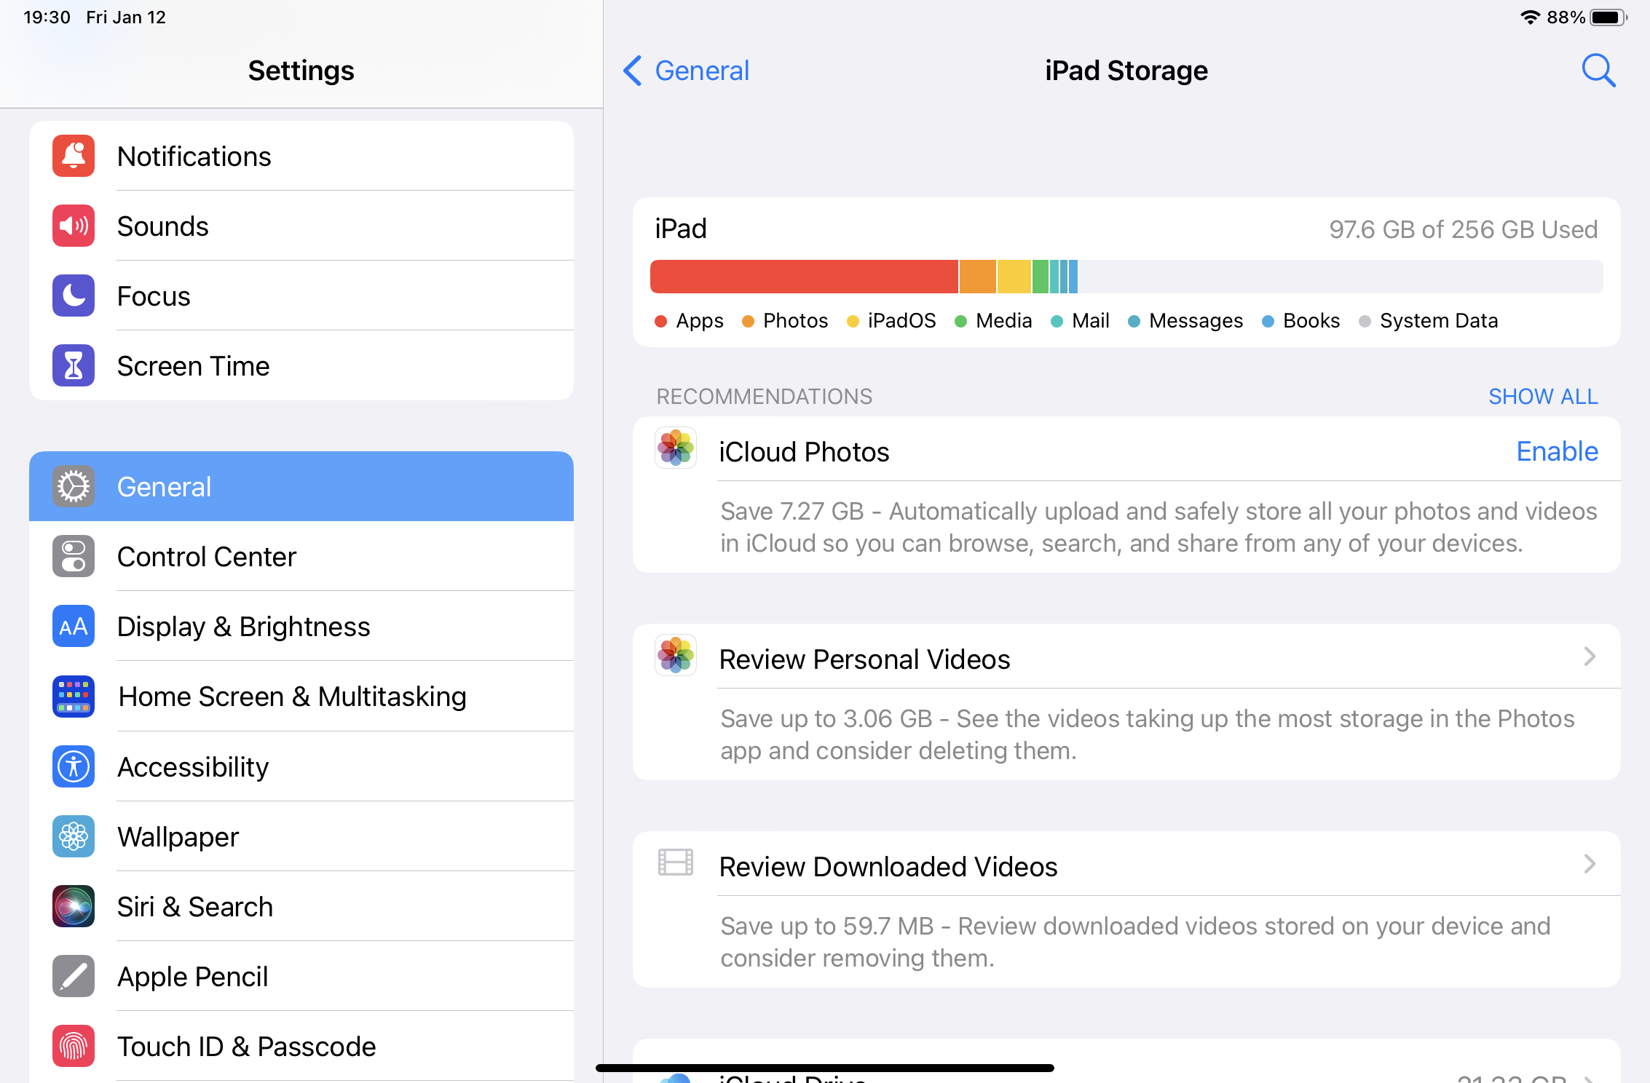Expand Review Personal Videos chevron
1650x1083 pixels.
1590,656
